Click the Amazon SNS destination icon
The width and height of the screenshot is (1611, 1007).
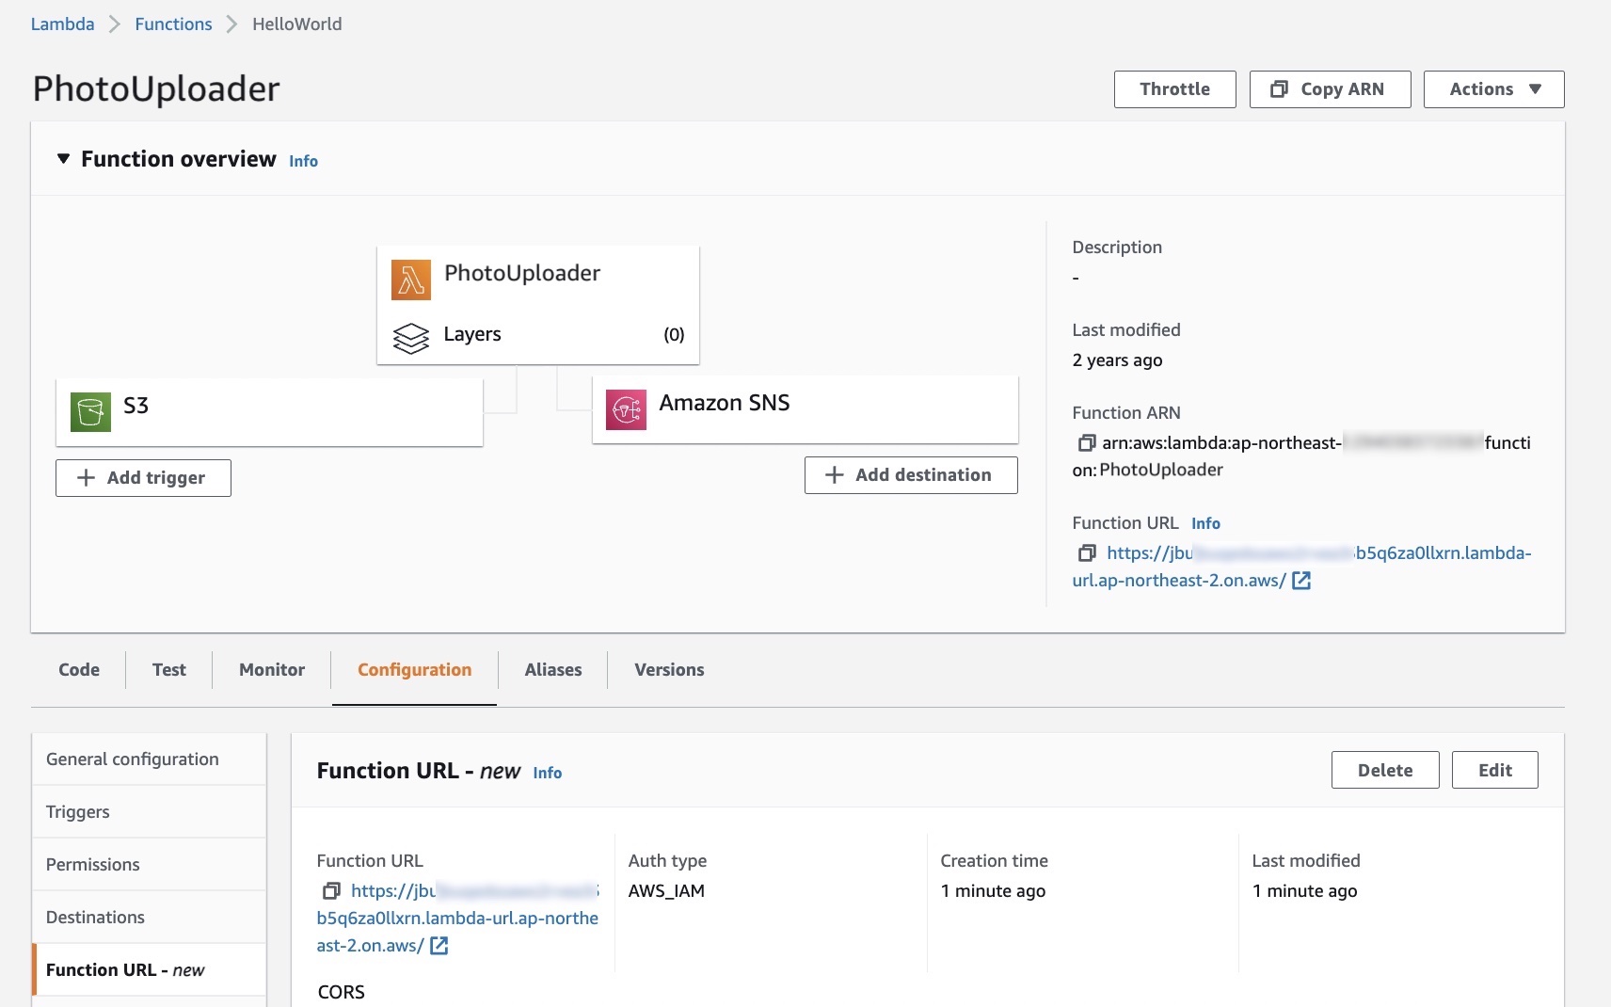(626, 409)
